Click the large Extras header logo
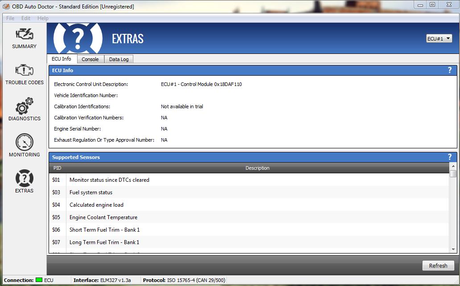Image resolution: width=460 pixels, height=286 pixels. coord(78,38)
